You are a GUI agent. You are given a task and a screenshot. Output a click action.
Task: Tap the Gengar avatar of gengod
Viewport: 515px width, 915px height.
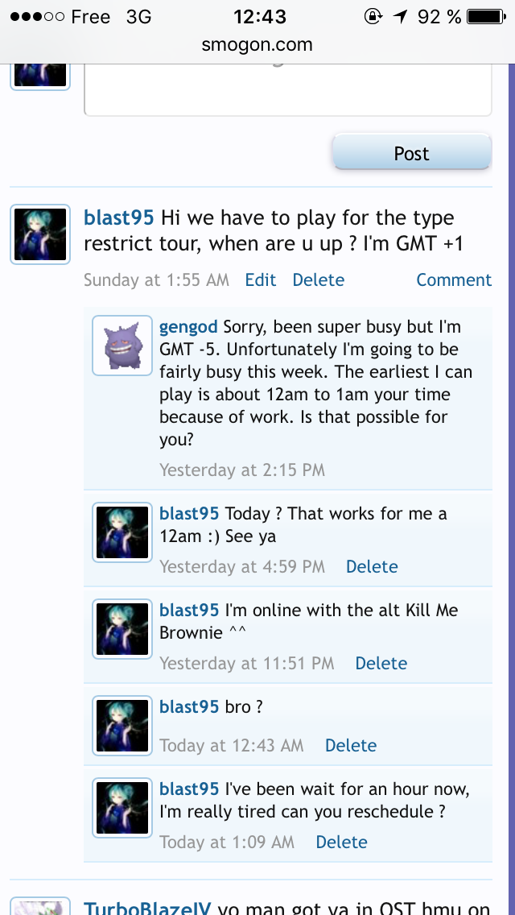pos(122,345)
